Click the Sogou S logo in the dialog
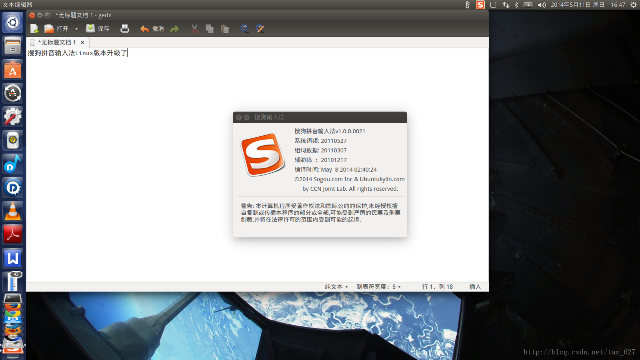This screenshot has width=640, height=360. coord(262,155)
